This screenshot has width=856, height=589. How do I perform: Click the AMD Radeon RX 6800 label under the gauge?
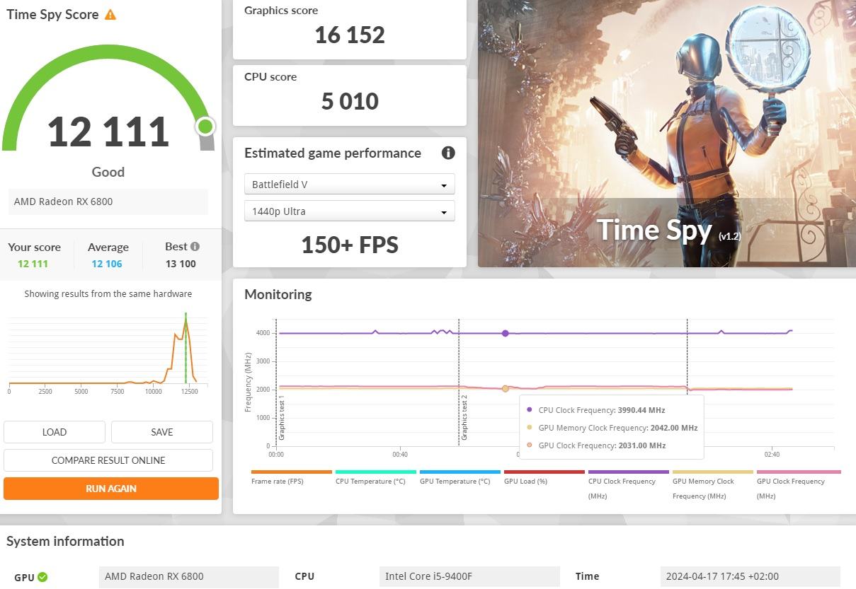click(108, 202)
